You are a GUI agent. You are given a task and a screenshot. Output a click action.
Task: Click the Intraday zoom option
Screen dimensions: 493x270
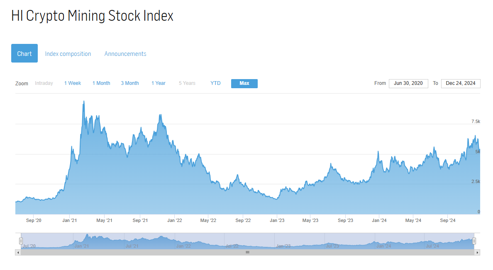(x=44, y=83)
